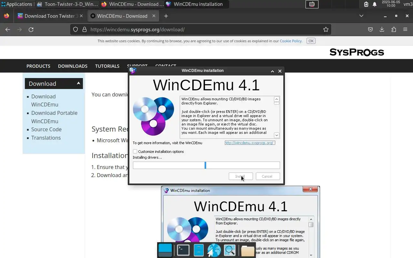Open the Pocket save icon in the toolbar
Viewport: 413px width, 258px height.
pyautogui.click(x=370, y=29)
